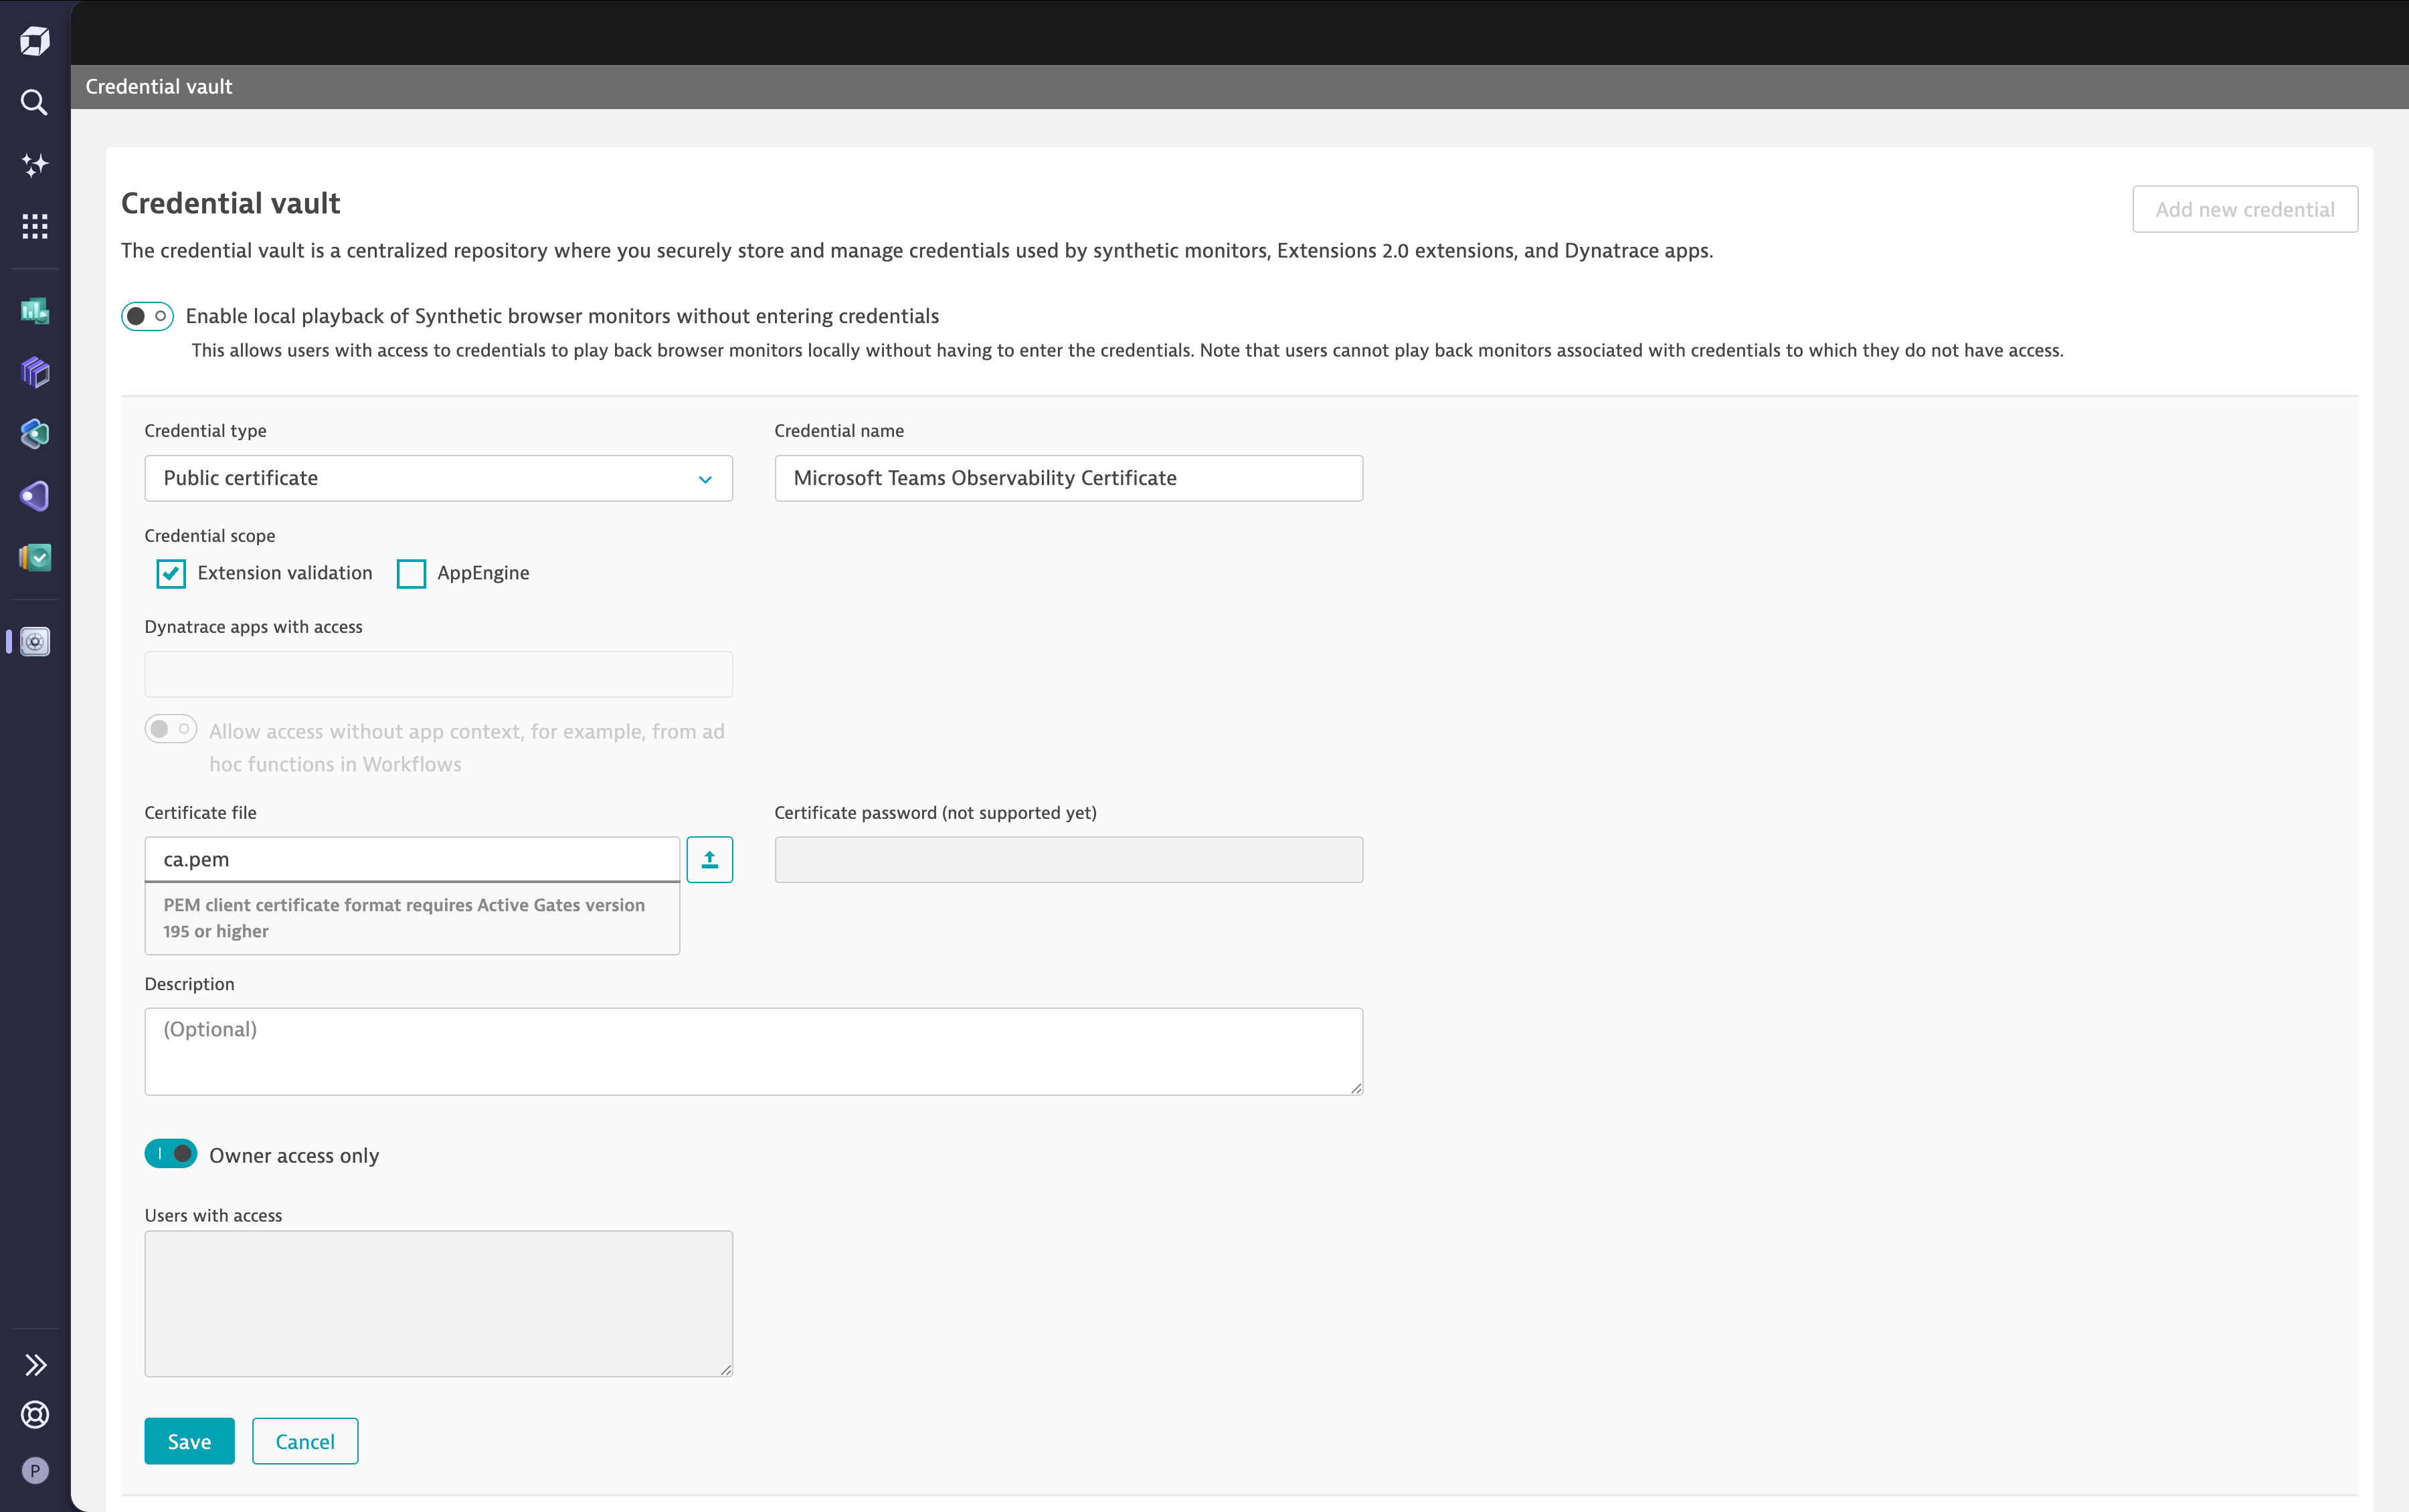This screenshot has width=2409, height=1512.
Task: Click the Owner access only label
Action: pyautogui.click(x=294, y=1155)
